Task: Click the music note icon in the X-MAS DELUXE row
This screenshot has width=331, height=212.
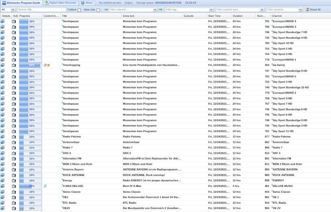Action: (45, 186)
